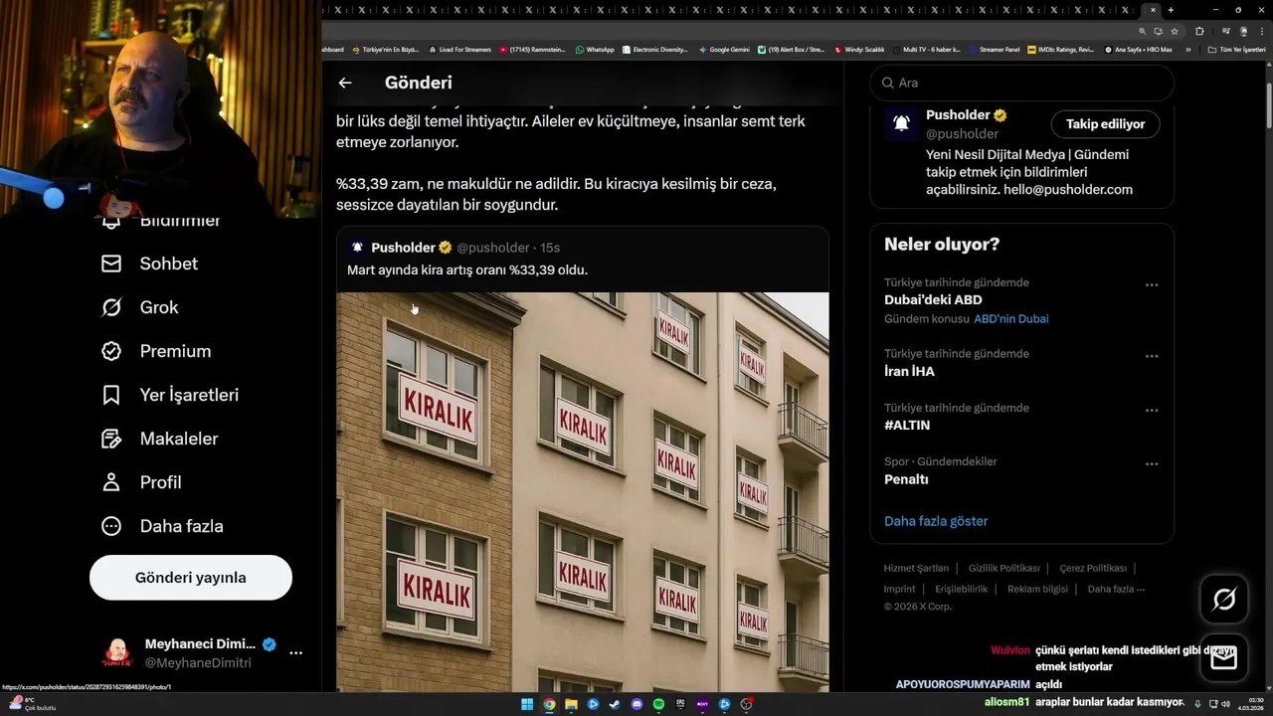The image size is (1273, 716).
Task: Go to Profil page
Action: pyautogui.click(x=141, y=482)
